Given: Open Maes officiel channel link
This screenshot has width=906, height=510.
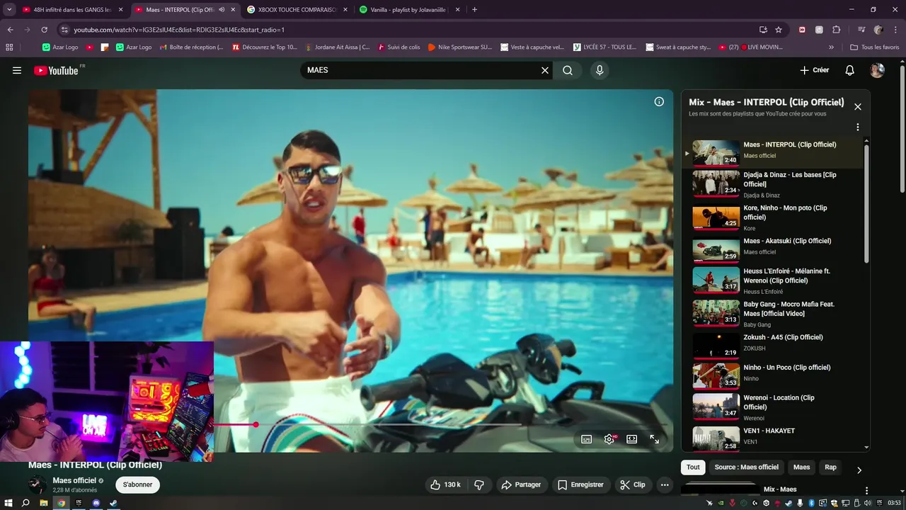Looking at the screenshot, I should (x=74, y=480).
